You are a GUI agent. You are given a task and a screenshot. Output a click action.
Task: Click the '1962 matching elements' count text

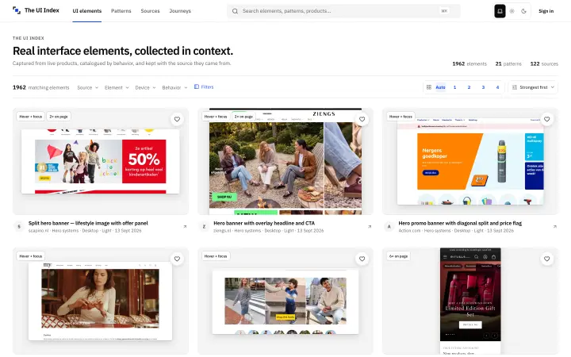click(40, 87)
